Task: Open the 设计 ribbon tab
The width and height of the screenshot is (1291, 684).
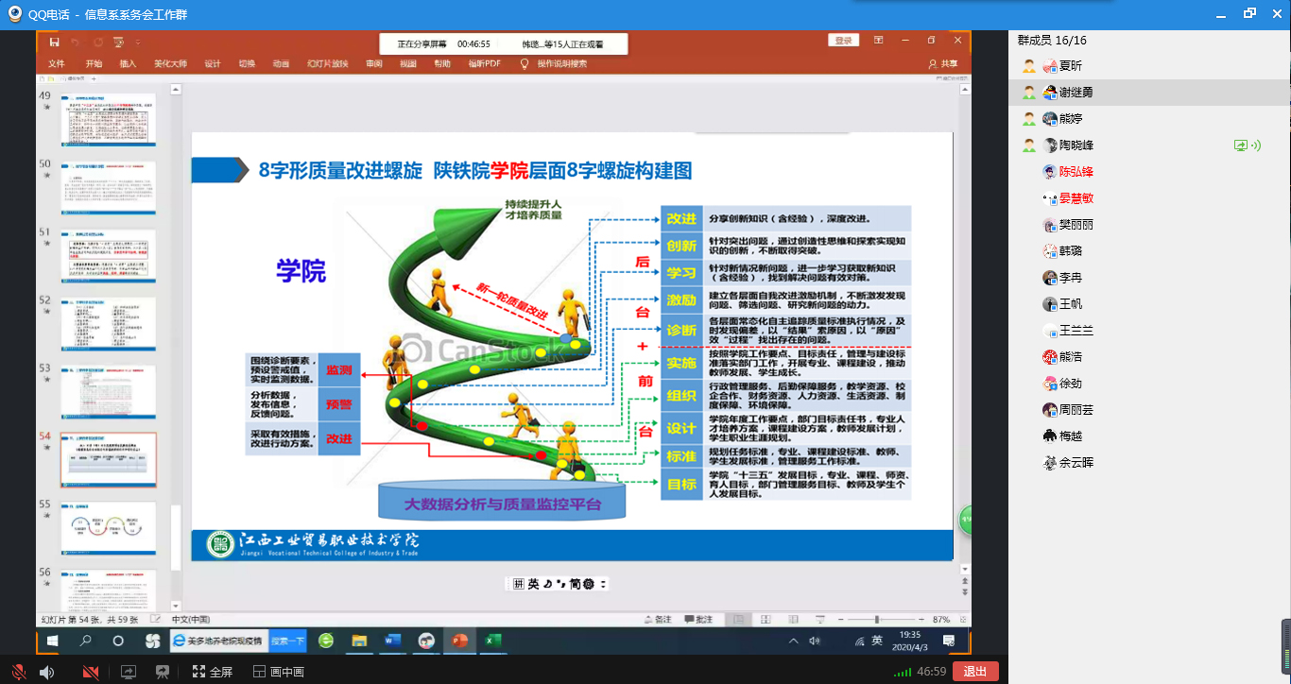Action: (213, 64)
